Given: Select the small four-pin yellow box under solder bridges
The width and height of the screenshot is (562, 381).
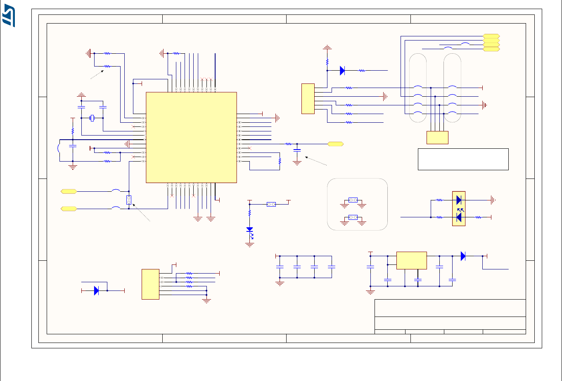Looking at the screenshot, I should pos(437,138).
